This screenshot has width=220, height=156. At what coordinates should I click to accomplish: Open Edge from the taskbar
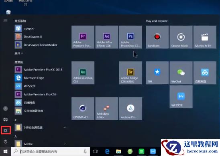(107, 151)
